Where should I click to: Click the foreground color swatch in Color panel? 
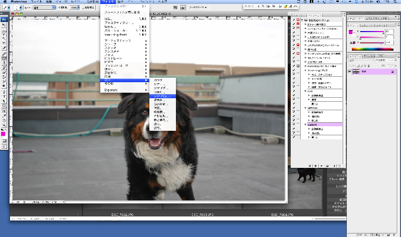[350, 32]
